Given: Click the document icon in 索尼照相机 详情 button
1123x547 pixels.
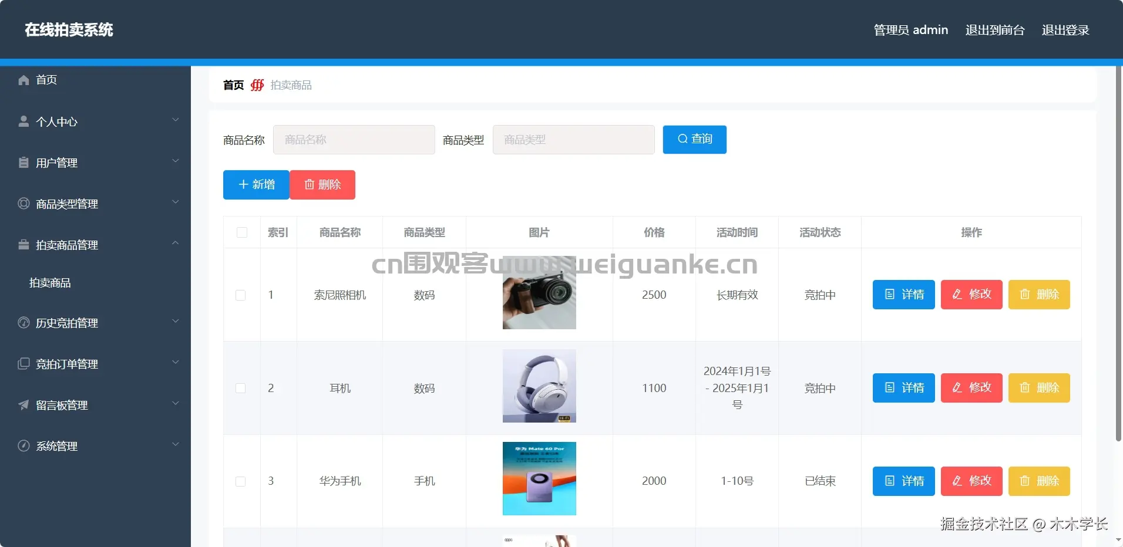Looking at the screenshot, I should coord(890,295).
